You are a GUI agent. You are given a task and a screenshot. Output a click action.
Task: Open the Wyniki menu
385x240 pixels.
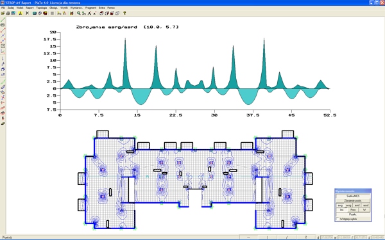pyautogui.click(x=64, y=8)
